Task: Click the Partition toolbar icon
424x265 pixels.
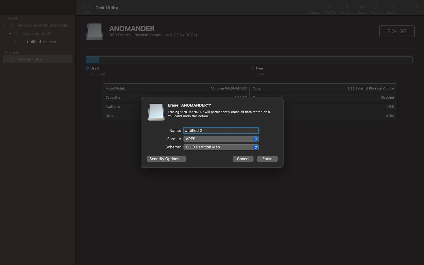Action: (x=347, y=6)
